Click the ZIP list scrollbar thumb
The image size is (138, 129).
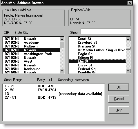coord(62,45)
